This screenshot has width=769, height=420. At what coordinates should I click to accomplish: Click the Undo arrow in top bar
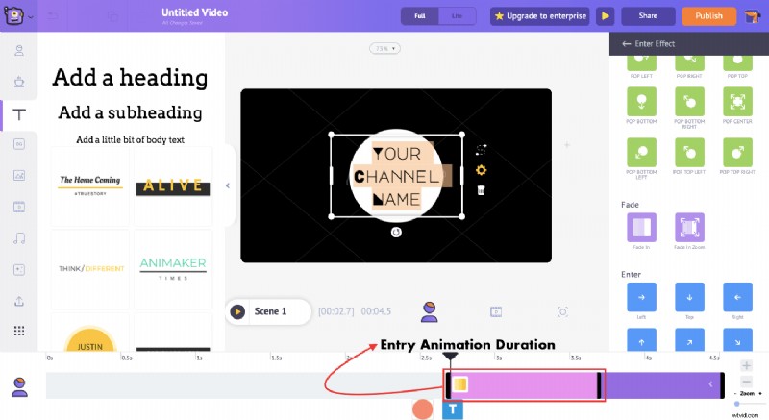(53, 16)
